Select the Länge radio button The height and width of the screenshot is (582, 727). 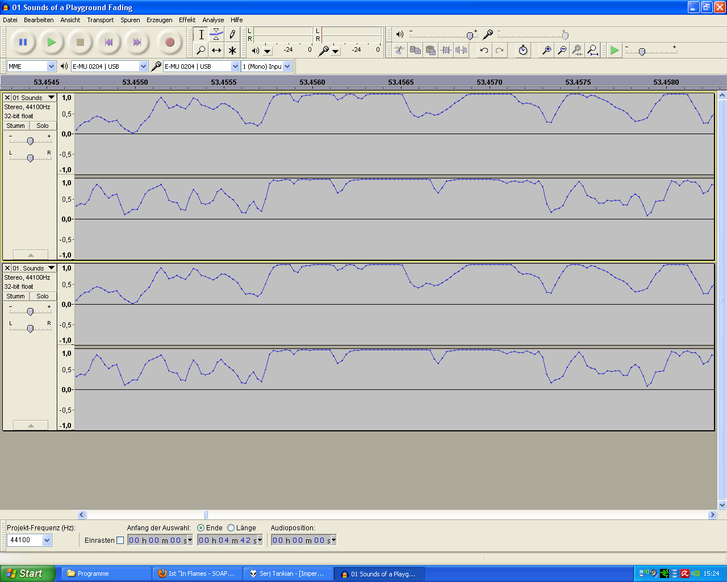pyautogui.click(x=231, y=528)
